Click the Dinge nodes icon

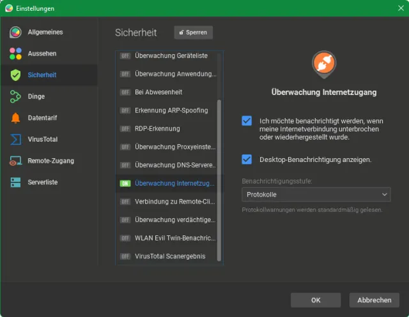point(15,97)
